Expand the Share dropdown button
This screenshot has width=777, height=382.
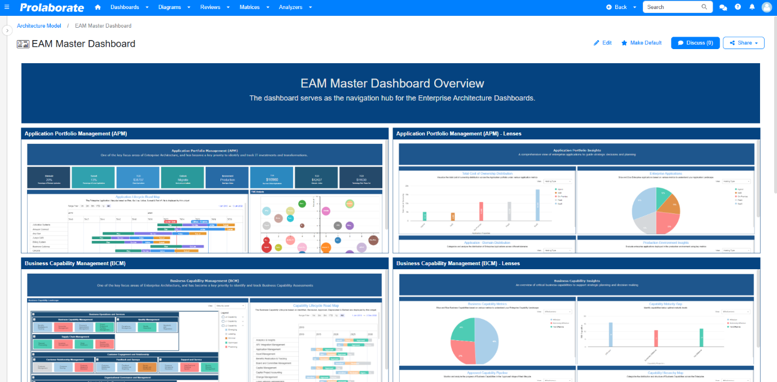[x=743, y=43]
